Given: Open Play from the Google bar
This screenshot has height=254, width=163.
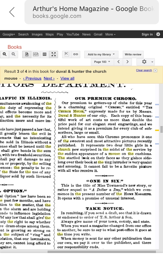Looking at the screenshot, I should point(60,34).
